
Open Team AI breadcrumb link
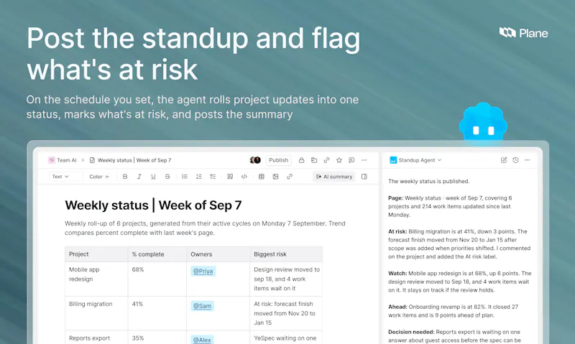coord(66,160)
